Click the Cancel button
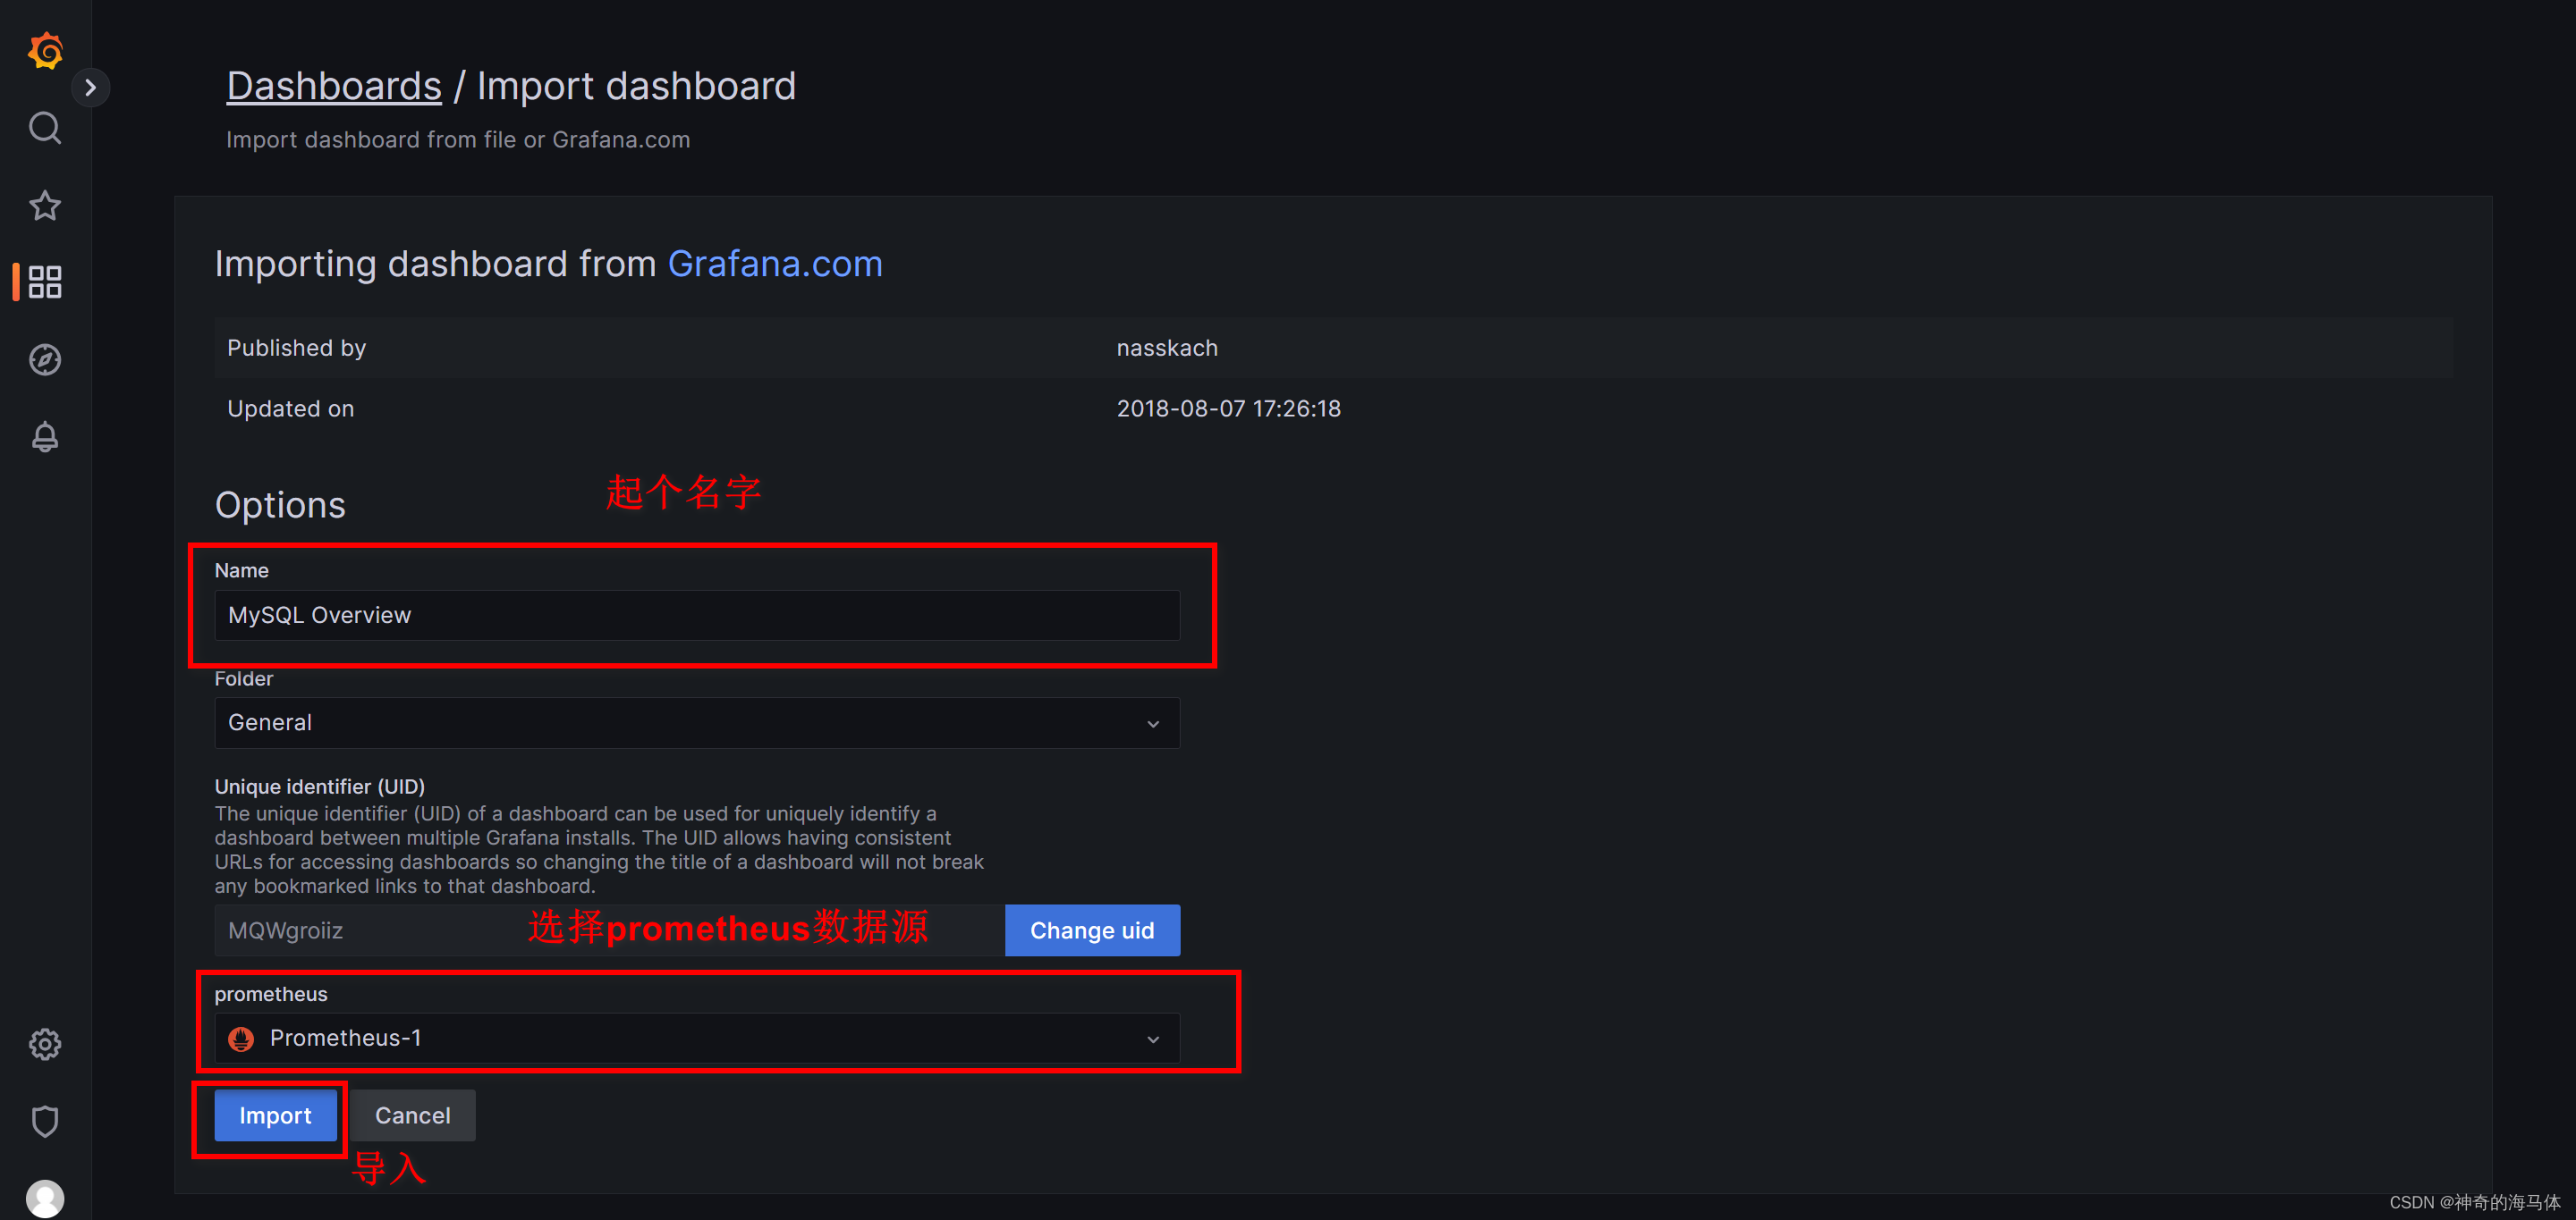The height and width of the screenshot is (1220, 2576). pyautogui.click(x=412, y=1115)
